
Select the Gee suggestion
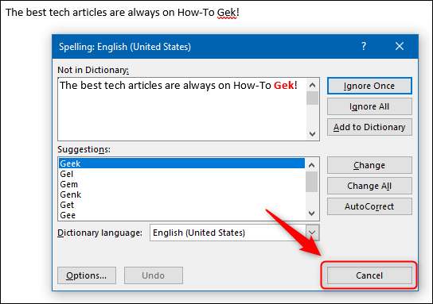(x=181, y=215)
